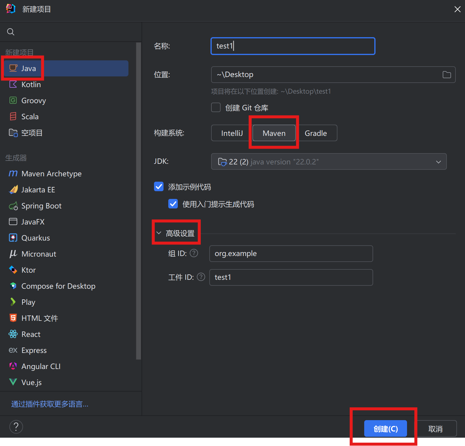Choose Spring Boot generator
Viewport: 465px width, 446px height.
[x=67, y=206]
